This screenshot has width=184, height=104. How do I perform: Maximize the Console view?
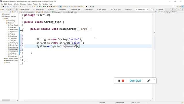tap(183, 9)
